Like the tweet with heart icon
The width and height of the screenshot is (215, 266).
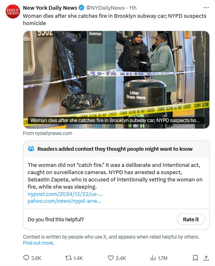pos(111,258)
